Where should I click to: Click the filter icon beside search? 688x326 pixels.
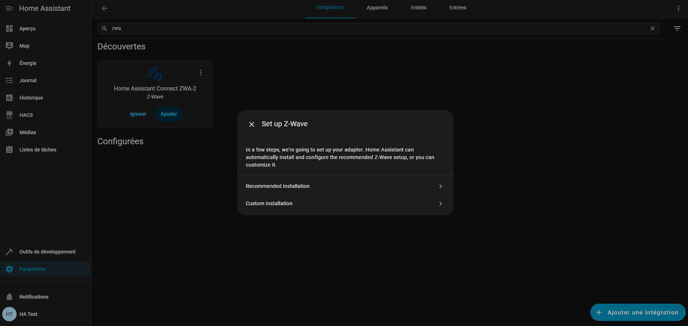pyautogui.click(x=677, y=28)
